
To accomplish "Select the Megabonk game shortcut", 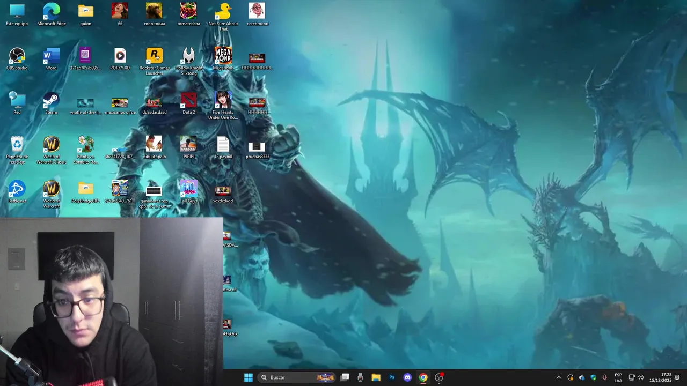I will [223, 59].
